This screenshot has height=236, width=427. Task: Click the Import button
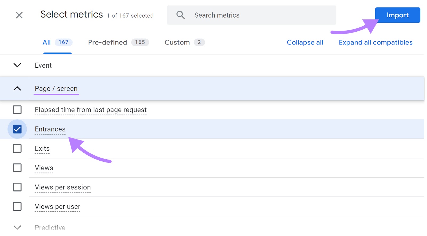[x=397, y=15]
